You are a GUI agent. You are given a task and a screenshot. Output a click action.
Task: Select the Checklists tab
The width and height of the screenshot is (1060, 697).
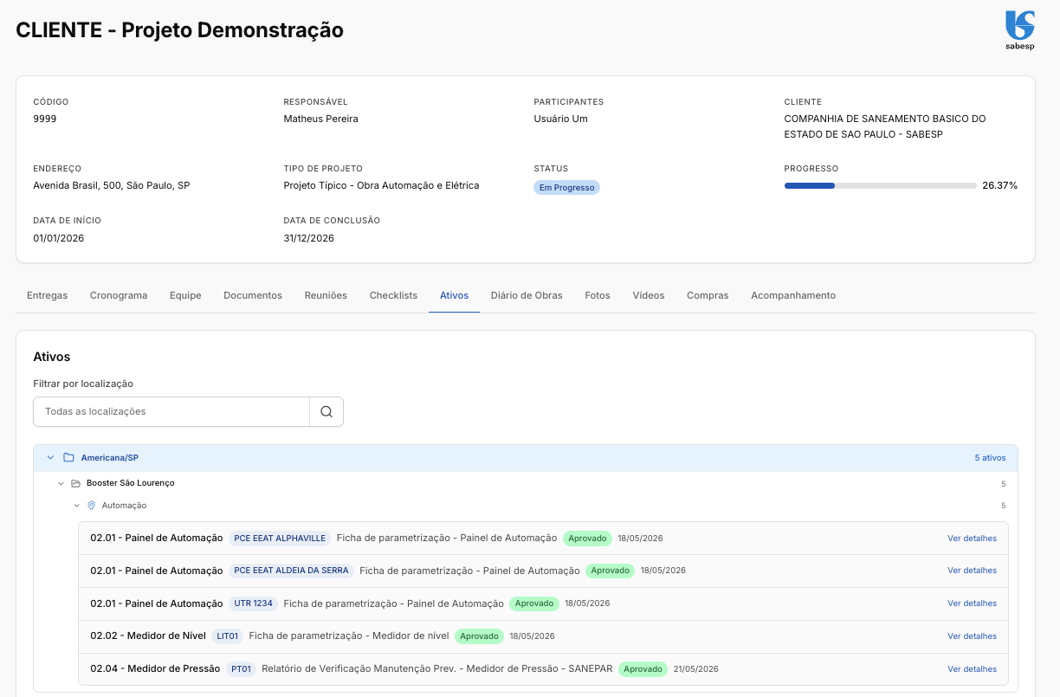coord(393,295)
